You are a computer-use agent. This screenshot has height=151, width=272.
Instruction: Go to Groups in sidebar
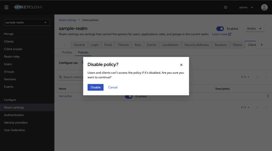point(9,72)
